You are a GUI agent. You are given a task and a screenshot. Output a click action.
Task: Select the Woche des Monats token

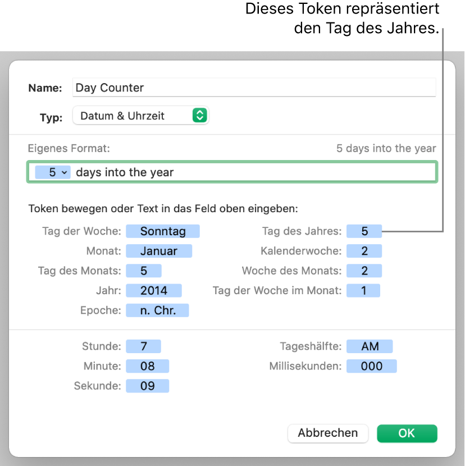click(364, 271)
